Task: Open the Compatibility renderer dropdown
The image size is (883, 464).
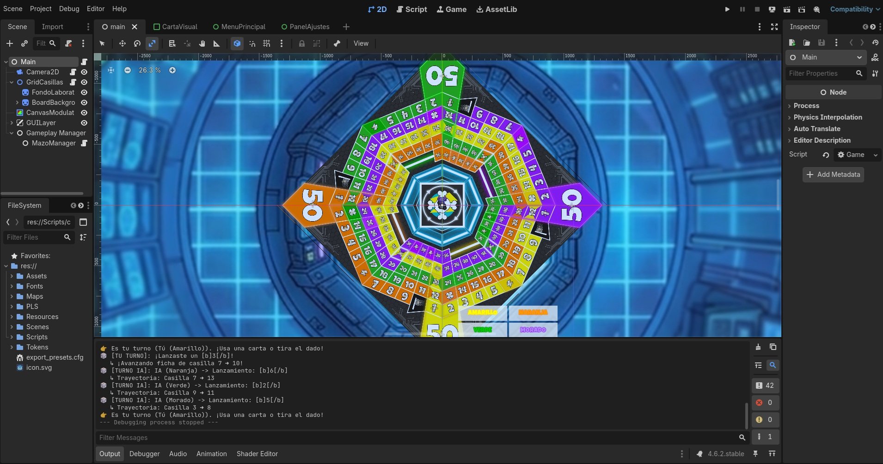Action: click(855, 9)
